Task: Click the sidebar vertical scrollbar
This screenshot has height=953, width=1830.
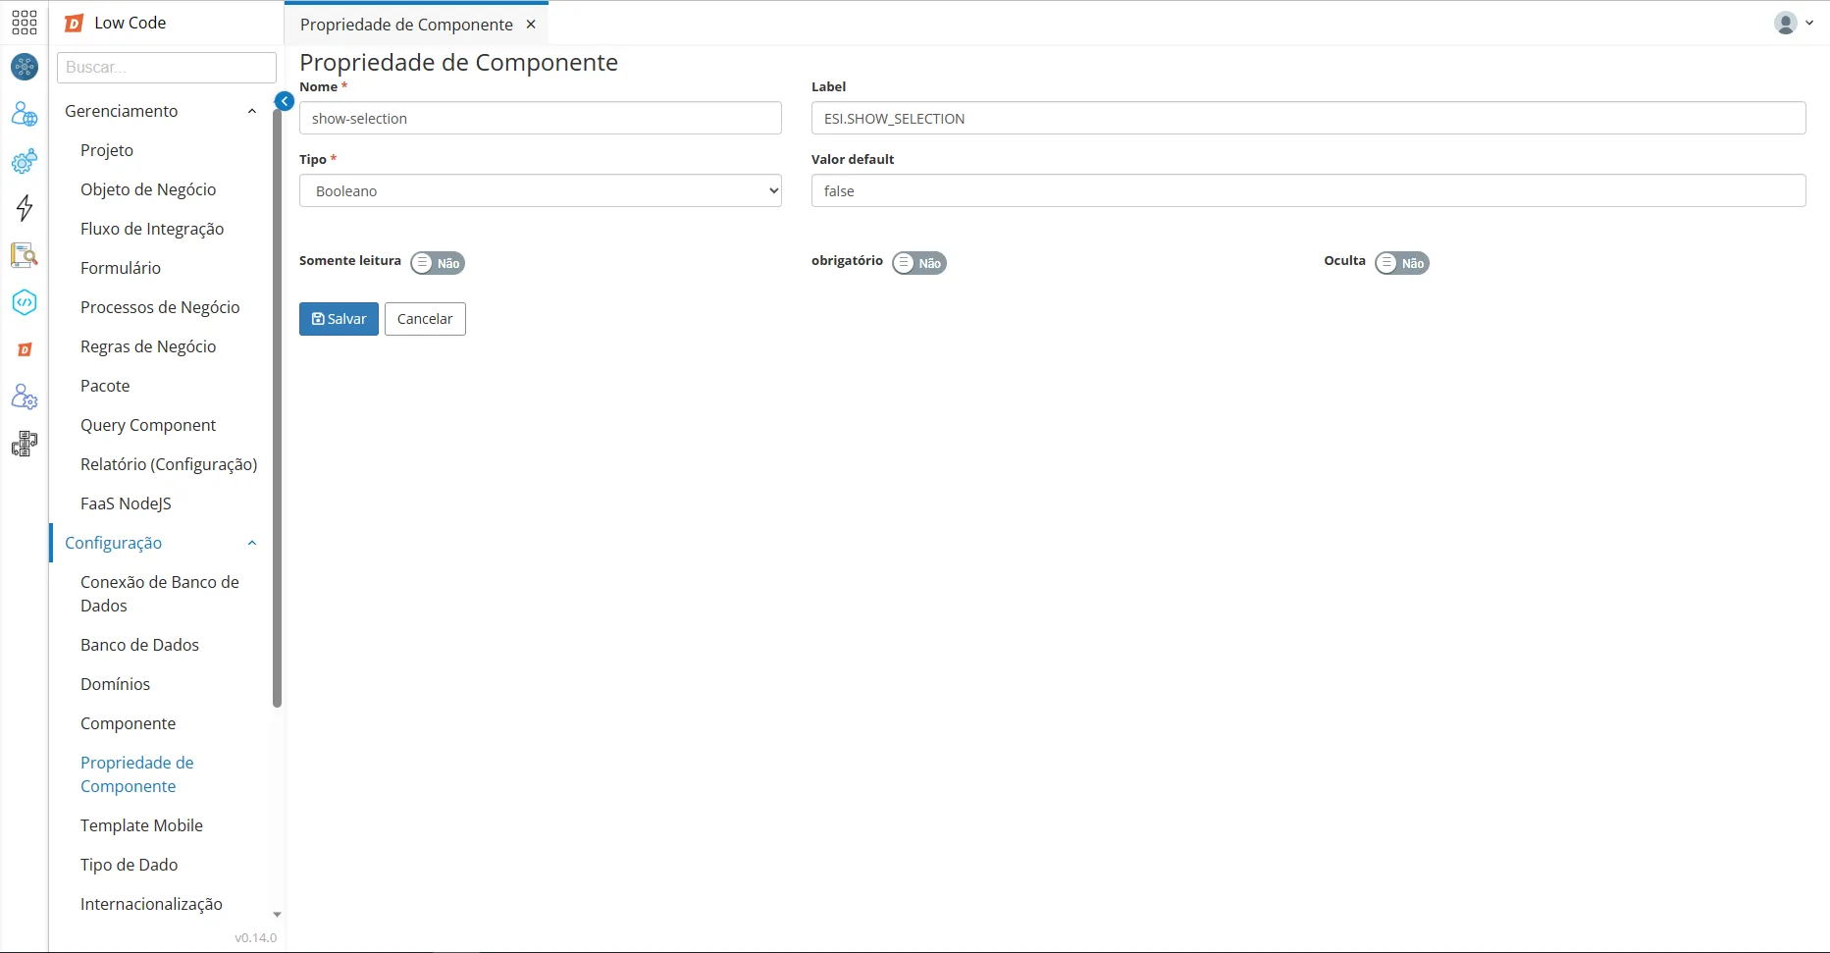Action: [277, 407]
